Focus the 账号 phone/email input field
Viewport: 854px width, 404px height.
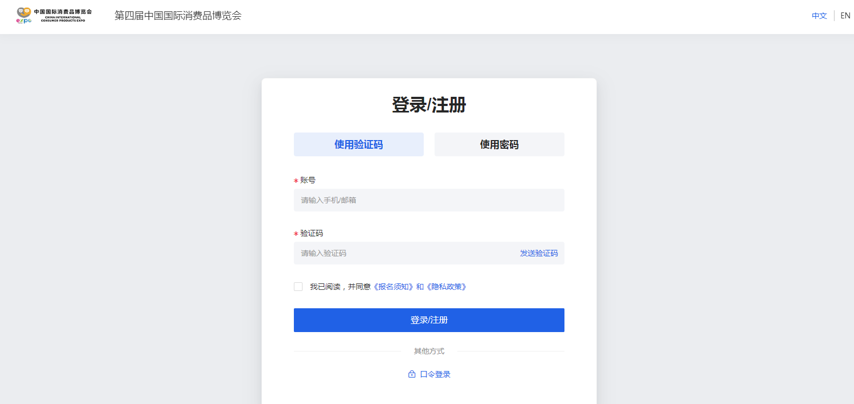[x=429, y=200]
